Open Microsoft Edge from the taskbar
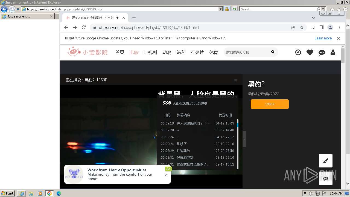The width and height of the screenshot is (350, 197). point(59,193)
